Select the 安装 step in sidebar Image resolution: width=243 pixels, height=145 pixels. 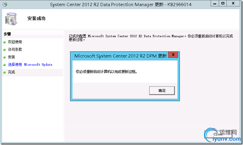click(11, 57)
